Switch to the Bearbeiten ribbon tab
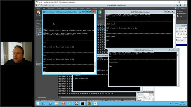Viewport: 191px width, 107px height. point(51,8)
